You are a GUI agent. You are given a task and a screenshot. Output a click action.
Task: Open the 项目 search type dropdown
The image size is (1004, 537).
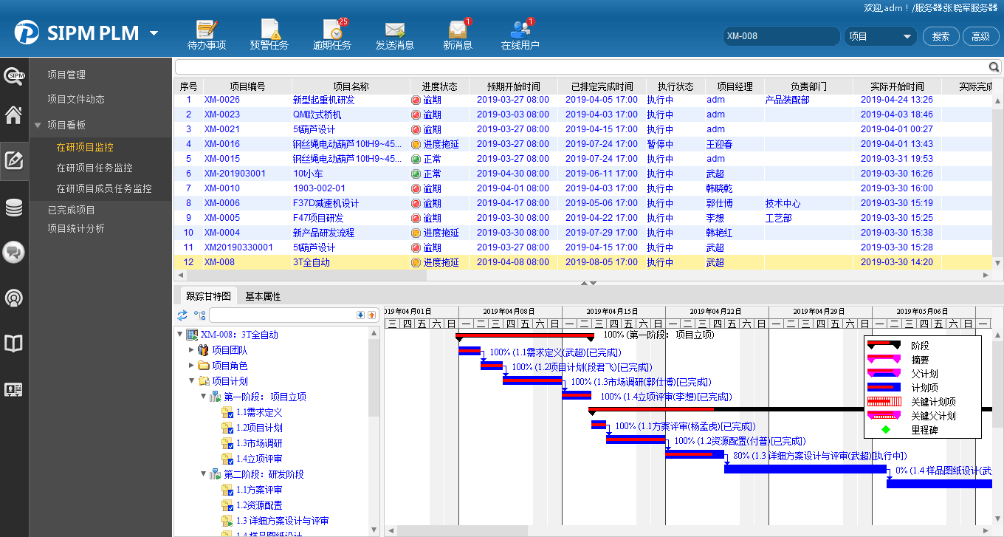880,36
